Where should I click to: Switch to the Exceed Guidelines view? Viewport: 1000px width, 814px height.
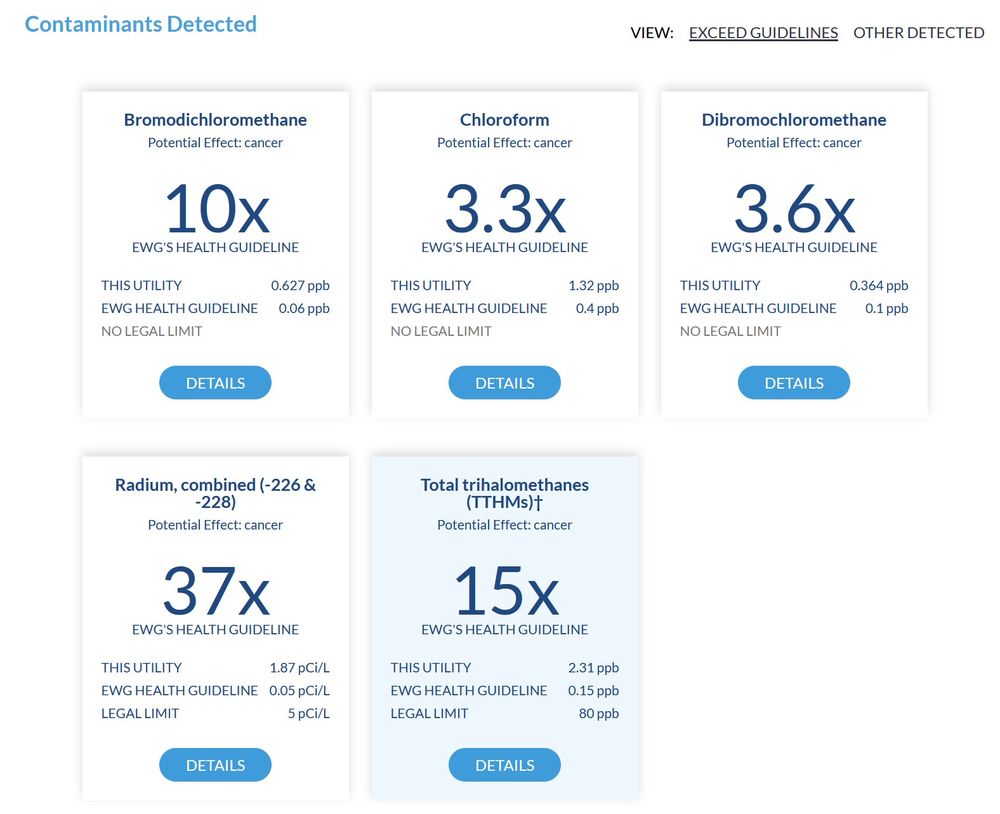[763, 33]
